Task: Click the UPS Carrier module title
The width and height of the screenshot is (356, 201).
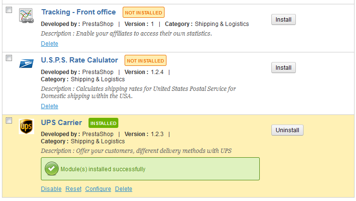Action: [62, 123]
